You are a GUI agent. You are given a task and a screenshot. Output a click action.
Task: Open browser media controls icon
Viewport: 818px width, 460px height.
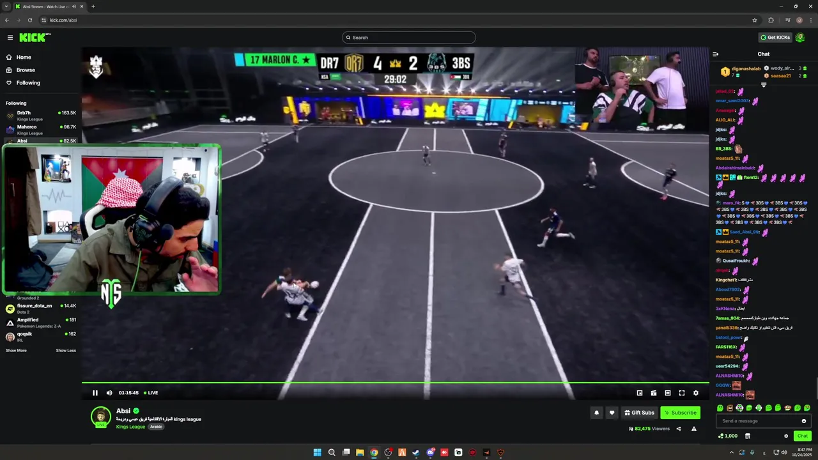click(788, 20)
